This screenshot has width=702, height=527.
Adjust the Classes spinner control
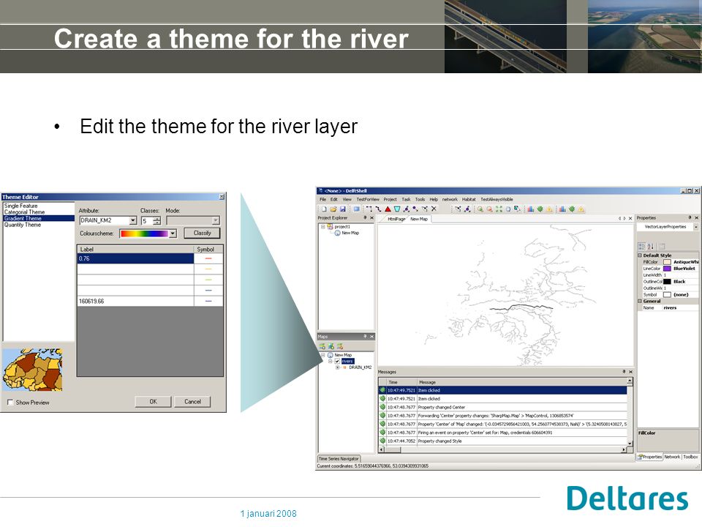point(156,220)
